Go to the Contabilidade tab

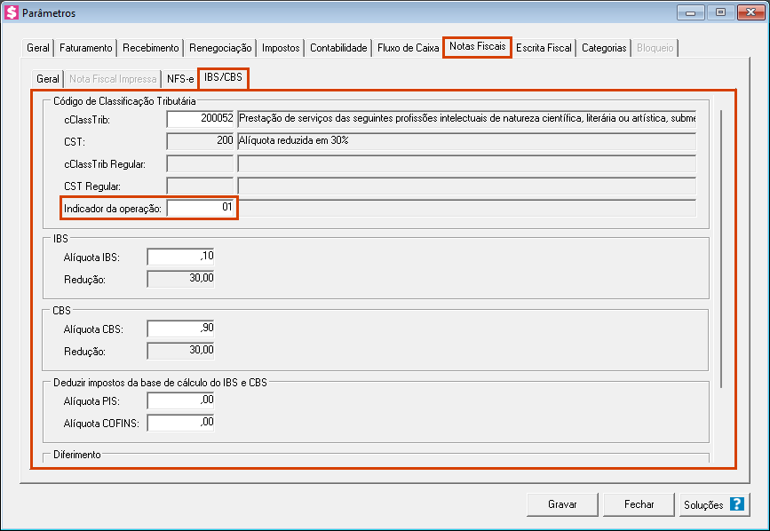click(x=338, y=48)
